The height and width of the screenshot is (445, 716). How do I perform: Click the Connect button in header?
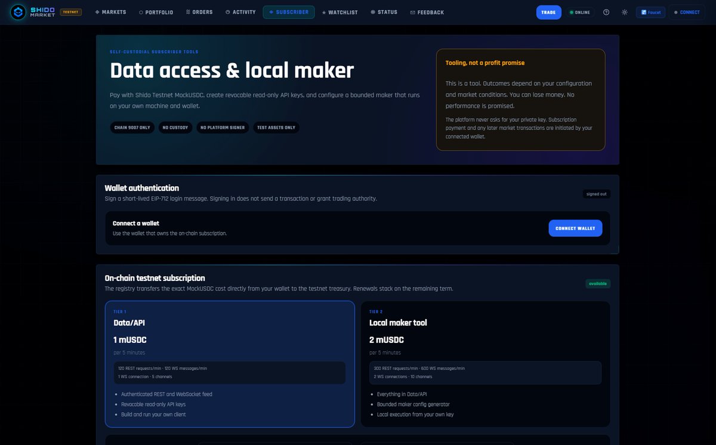(687, 12)
